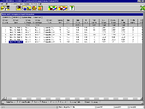Select convey name cell in row 5

click(16, 37)
